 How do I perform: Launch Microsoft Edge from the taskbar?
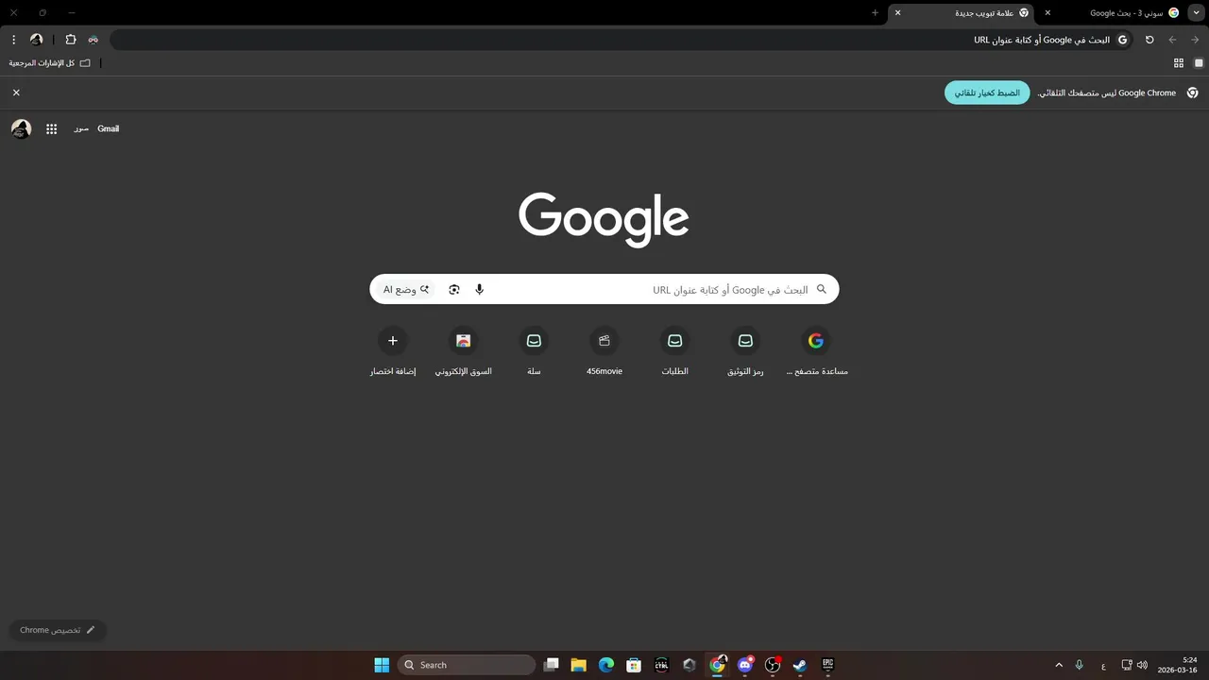click(x=606, y=665)
